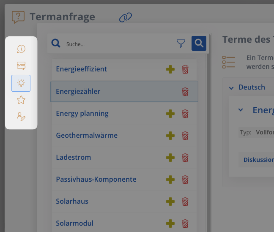Add Geothermalwärme with the plus icon
This screenshot has height=232, width=274.
(x=170, y=136)
